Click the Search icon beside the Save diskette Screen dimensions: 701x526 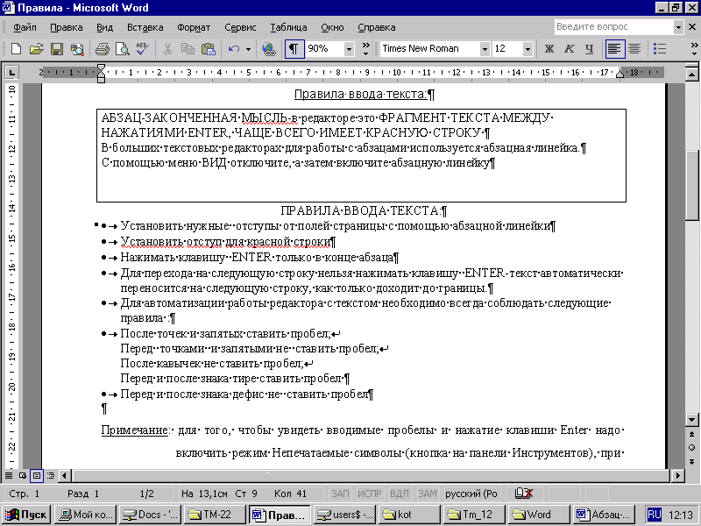click(77, 49)
